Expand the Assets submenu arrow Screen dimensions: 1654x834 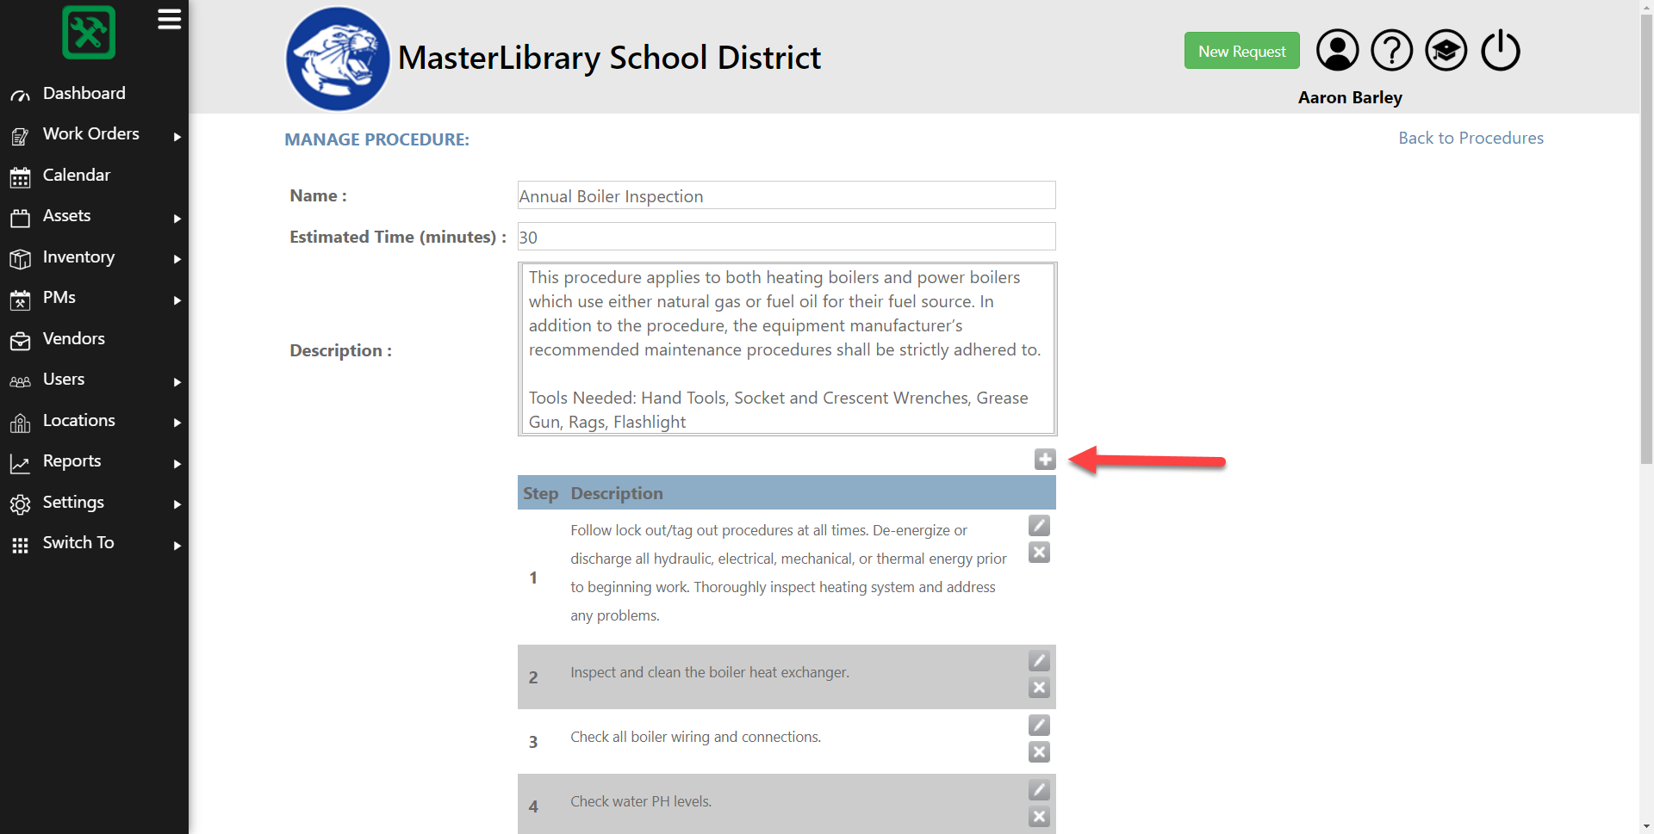pyautogui.click(x=177, y=218)
